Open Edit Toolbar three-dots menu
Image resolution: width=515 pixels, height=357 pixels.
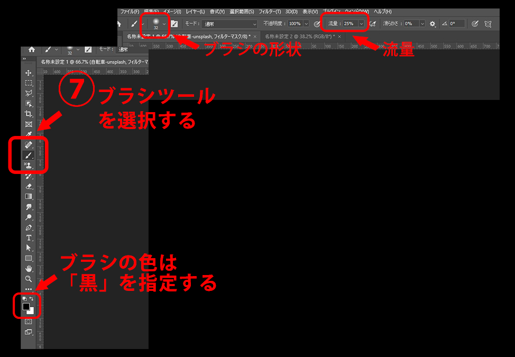click(x=29, y=289)
